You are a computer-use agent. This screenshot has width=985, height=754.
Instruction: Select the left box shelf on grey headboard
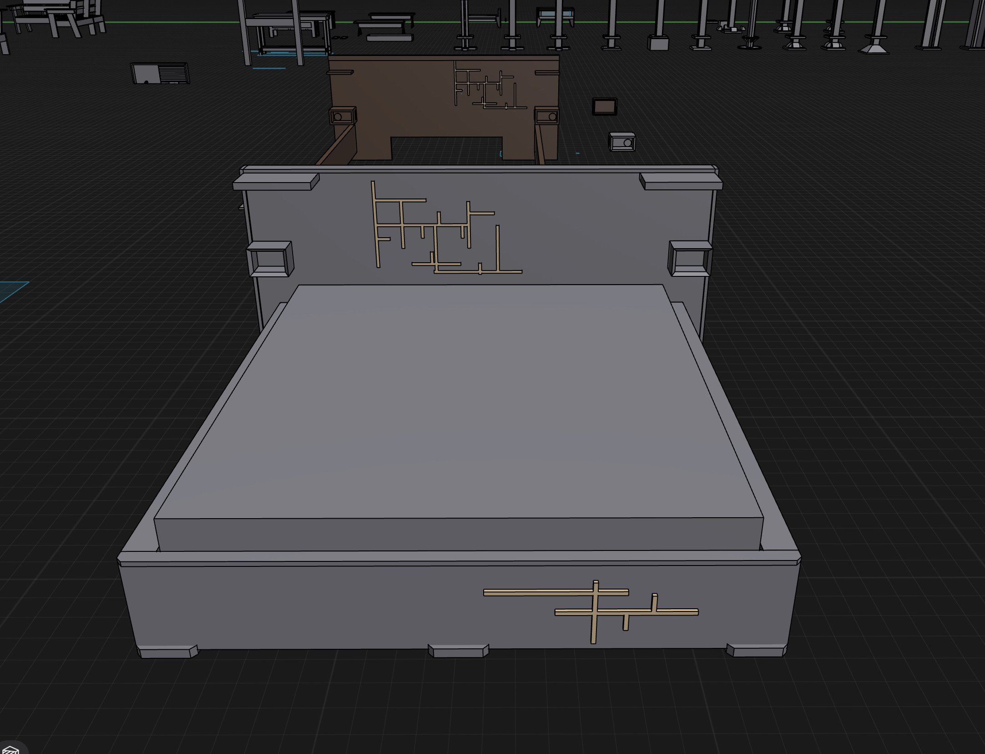269,259
